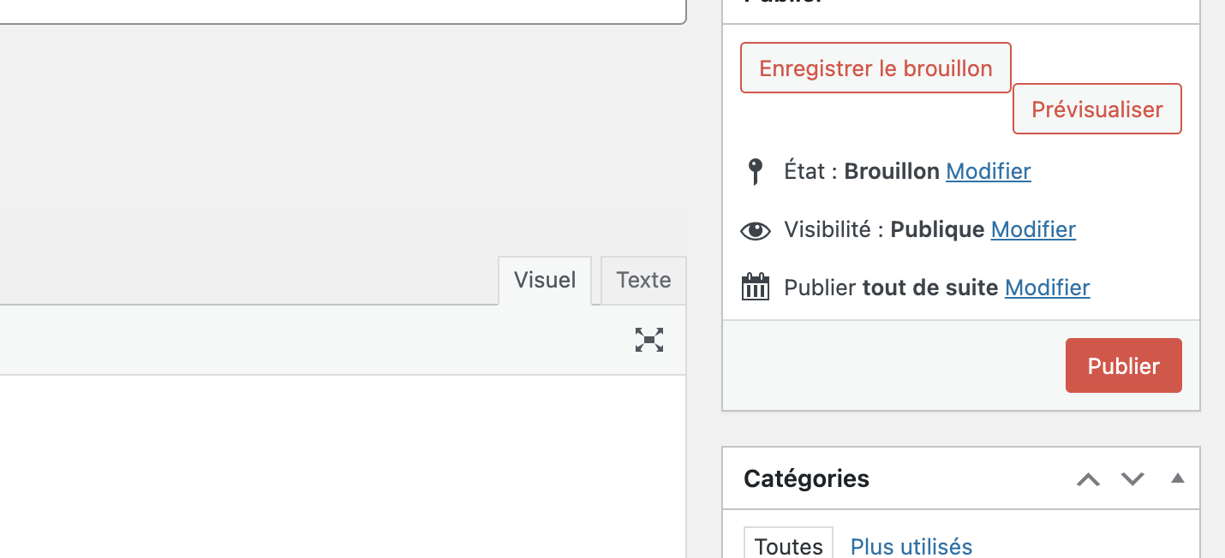Open the Toutes categories tab

(x=788, y=545)
